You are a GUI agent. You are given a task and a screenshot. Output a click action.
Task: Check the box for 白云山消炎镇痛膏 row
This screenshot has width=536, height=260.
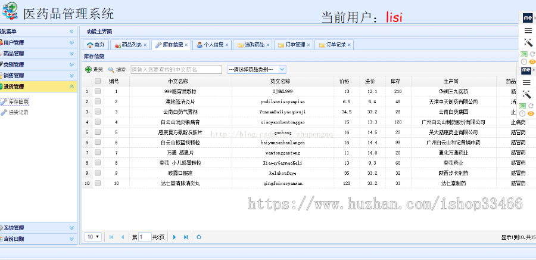point(98,122)
